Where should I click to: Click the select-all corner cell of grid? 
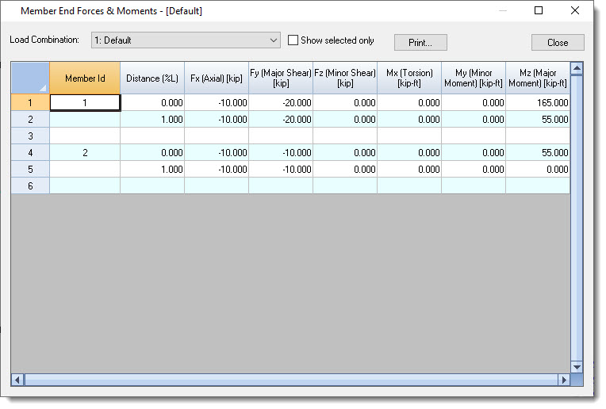click(30, 78)
